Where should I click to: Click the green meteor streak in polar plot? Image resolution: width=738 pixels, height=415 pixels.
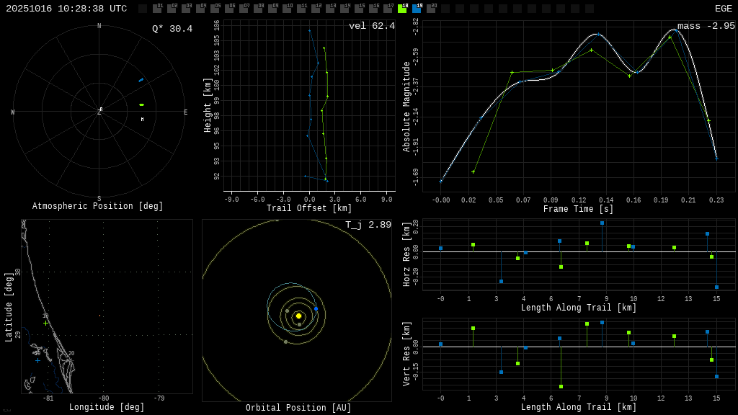[x=141, y=105]
